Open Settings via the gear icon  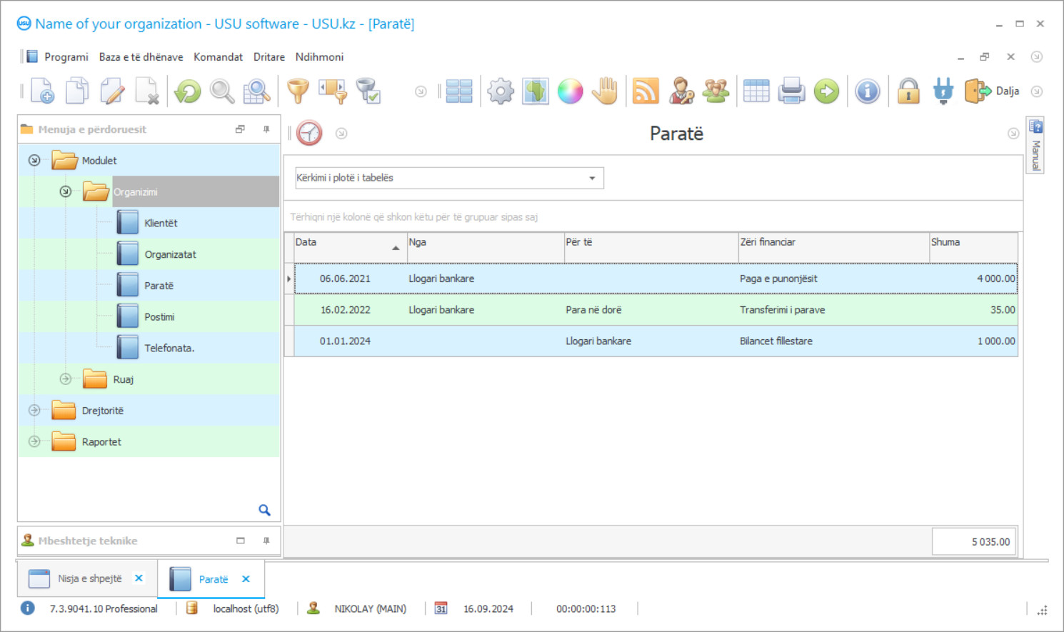tap(501, 91)
